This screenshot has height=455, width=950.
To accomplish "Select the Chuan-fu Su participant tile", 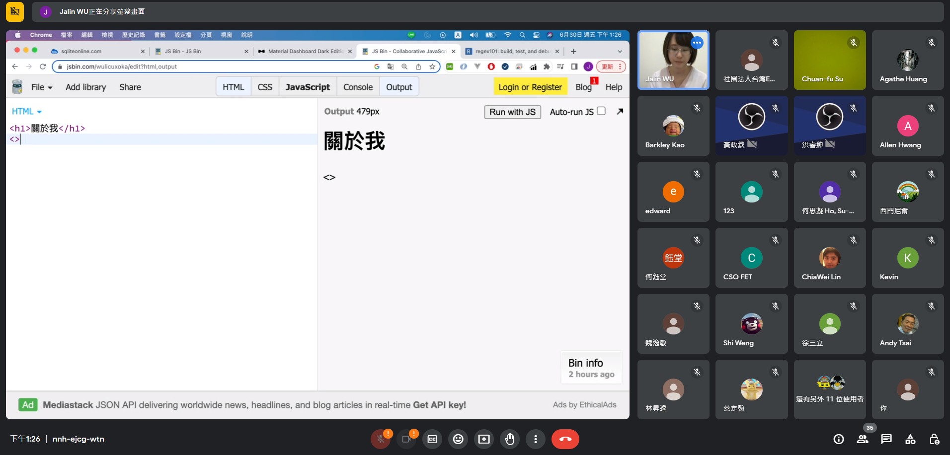I will pos(830,60).
